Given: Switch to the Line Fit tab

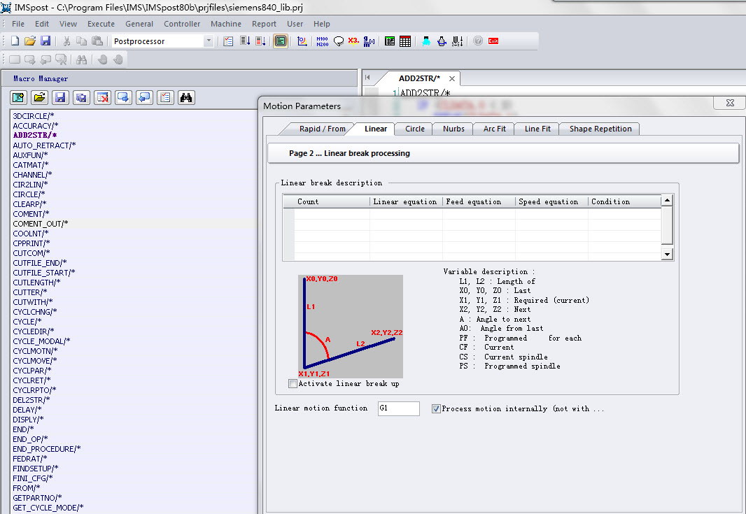Looking at the screenshot, I should click(537, 129).
